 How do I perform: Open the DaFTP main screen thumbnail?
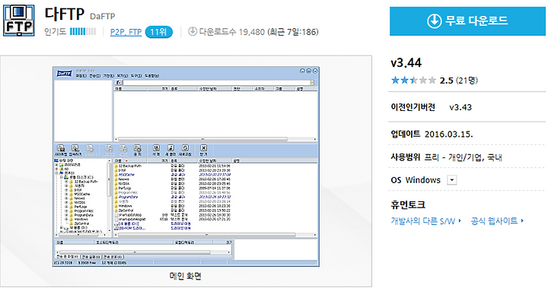pos(186,166)
